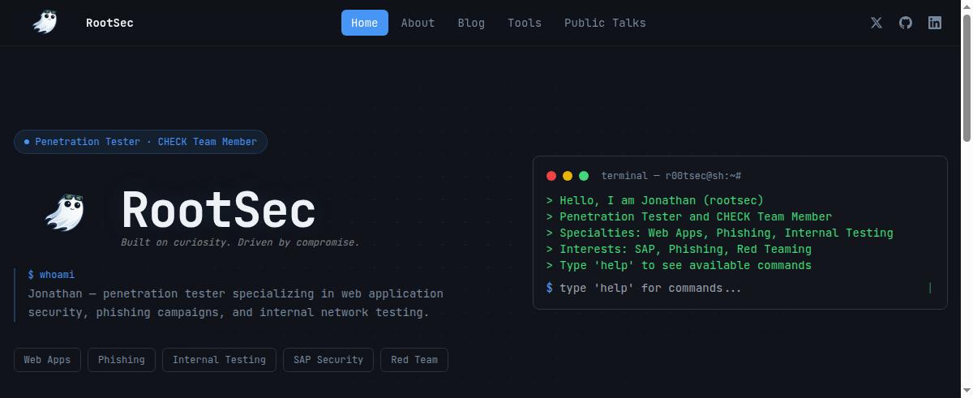
Task: Open the X (Twitter) profile icon
Action: pyautogui.click(x=877, y=23)
